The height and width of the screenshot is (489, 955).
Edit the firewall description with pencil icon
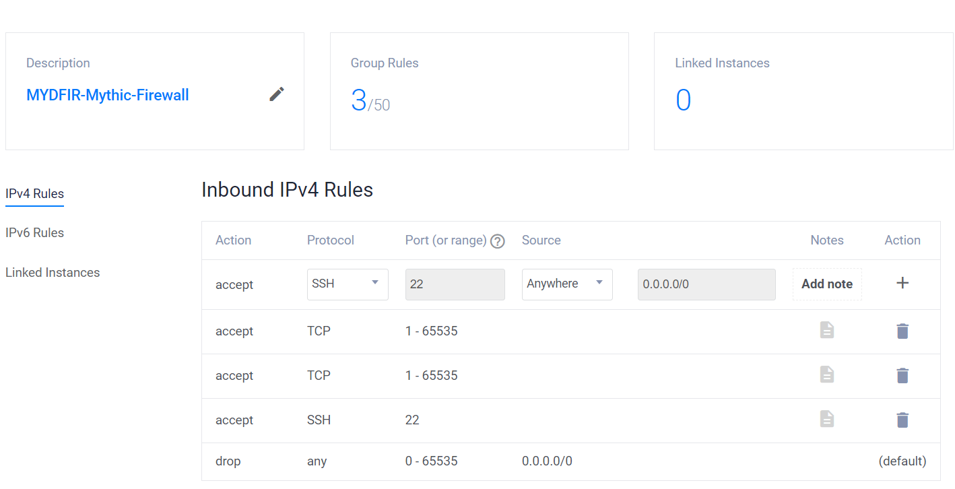277,94
